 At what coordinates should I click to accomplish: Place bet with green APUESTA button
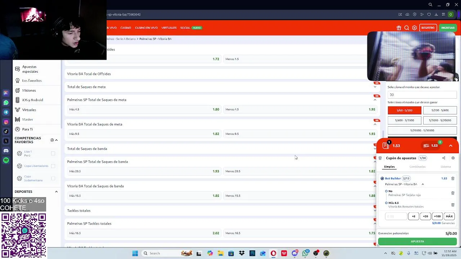417,241
